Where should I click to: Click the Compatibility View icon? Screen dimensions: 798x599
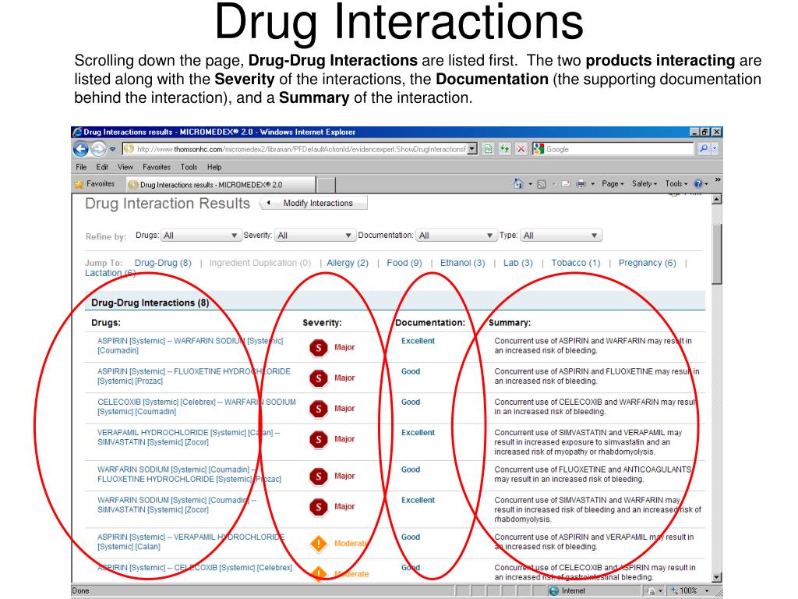488,149
